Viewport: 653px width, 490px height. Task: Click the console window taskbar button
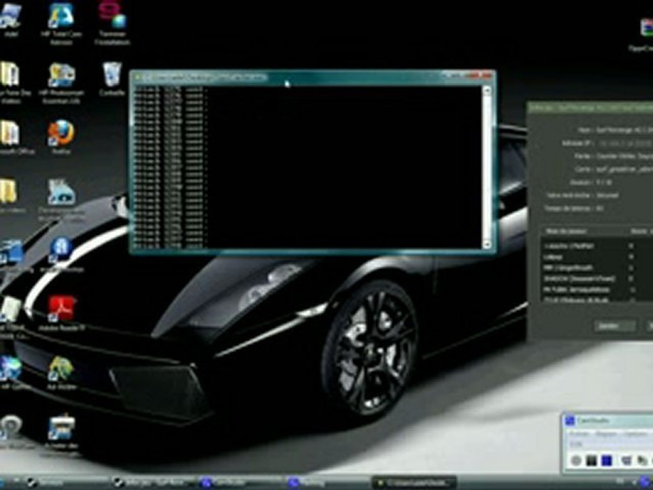[414, 483]
